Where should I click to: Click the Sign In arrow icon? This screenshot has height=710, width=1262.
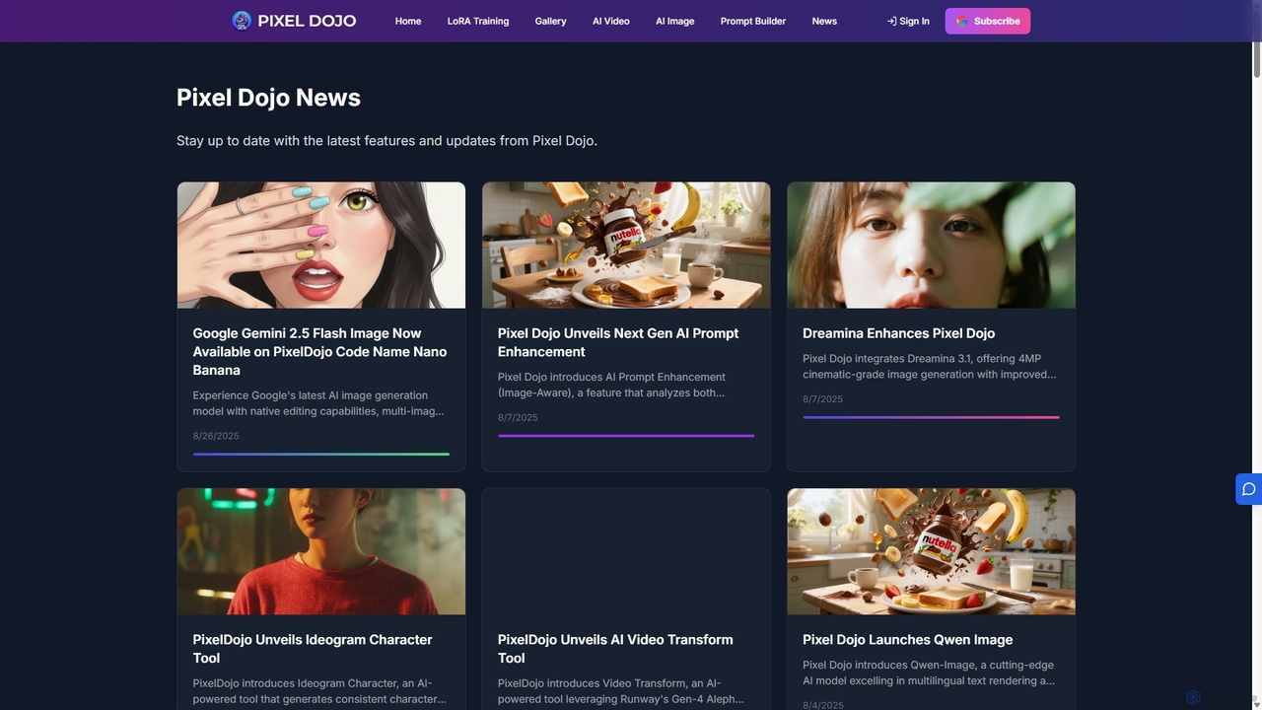(891, 21)
